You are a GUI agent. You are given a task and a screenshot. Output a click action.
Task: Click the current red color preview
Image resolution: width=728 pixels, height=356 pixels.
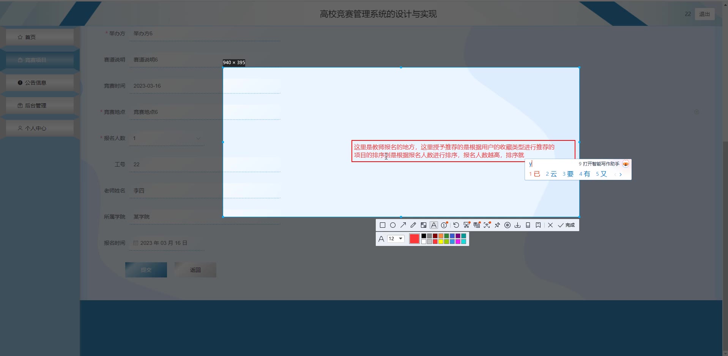[414, 239]
